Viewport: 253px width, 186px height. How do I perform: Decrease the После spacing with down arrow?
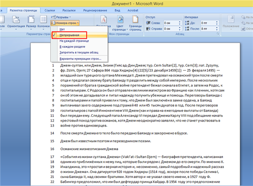click(217, 30)
